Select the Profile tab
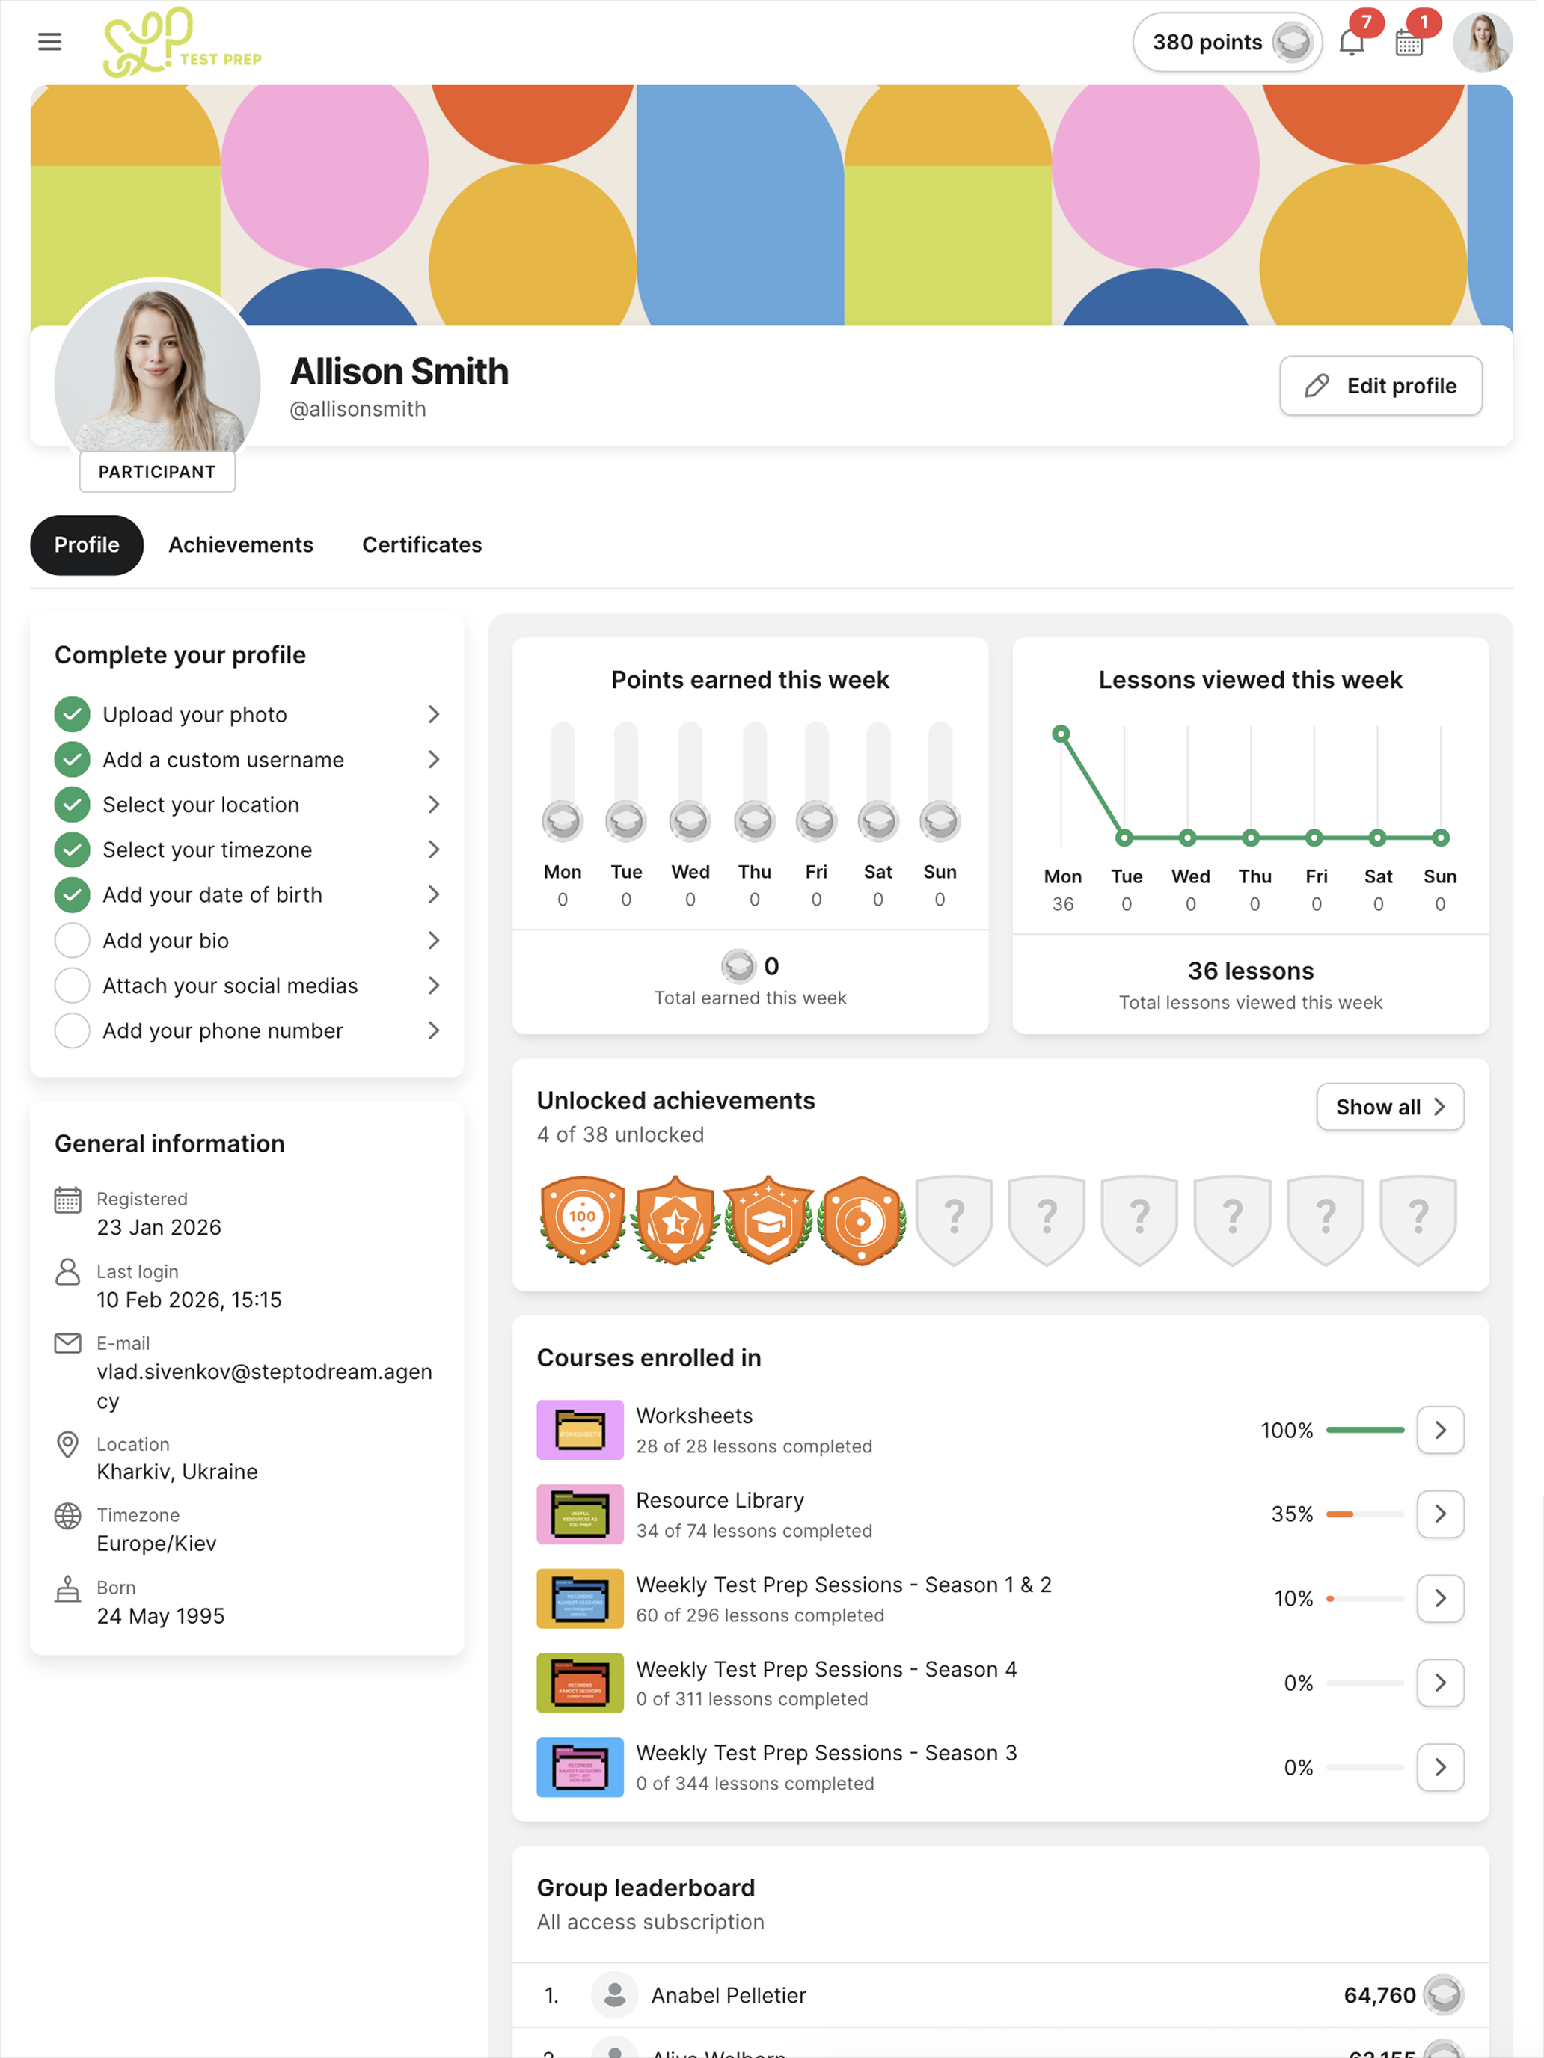The height and width of the screenshot is (2058, 1544). point(87,545)
